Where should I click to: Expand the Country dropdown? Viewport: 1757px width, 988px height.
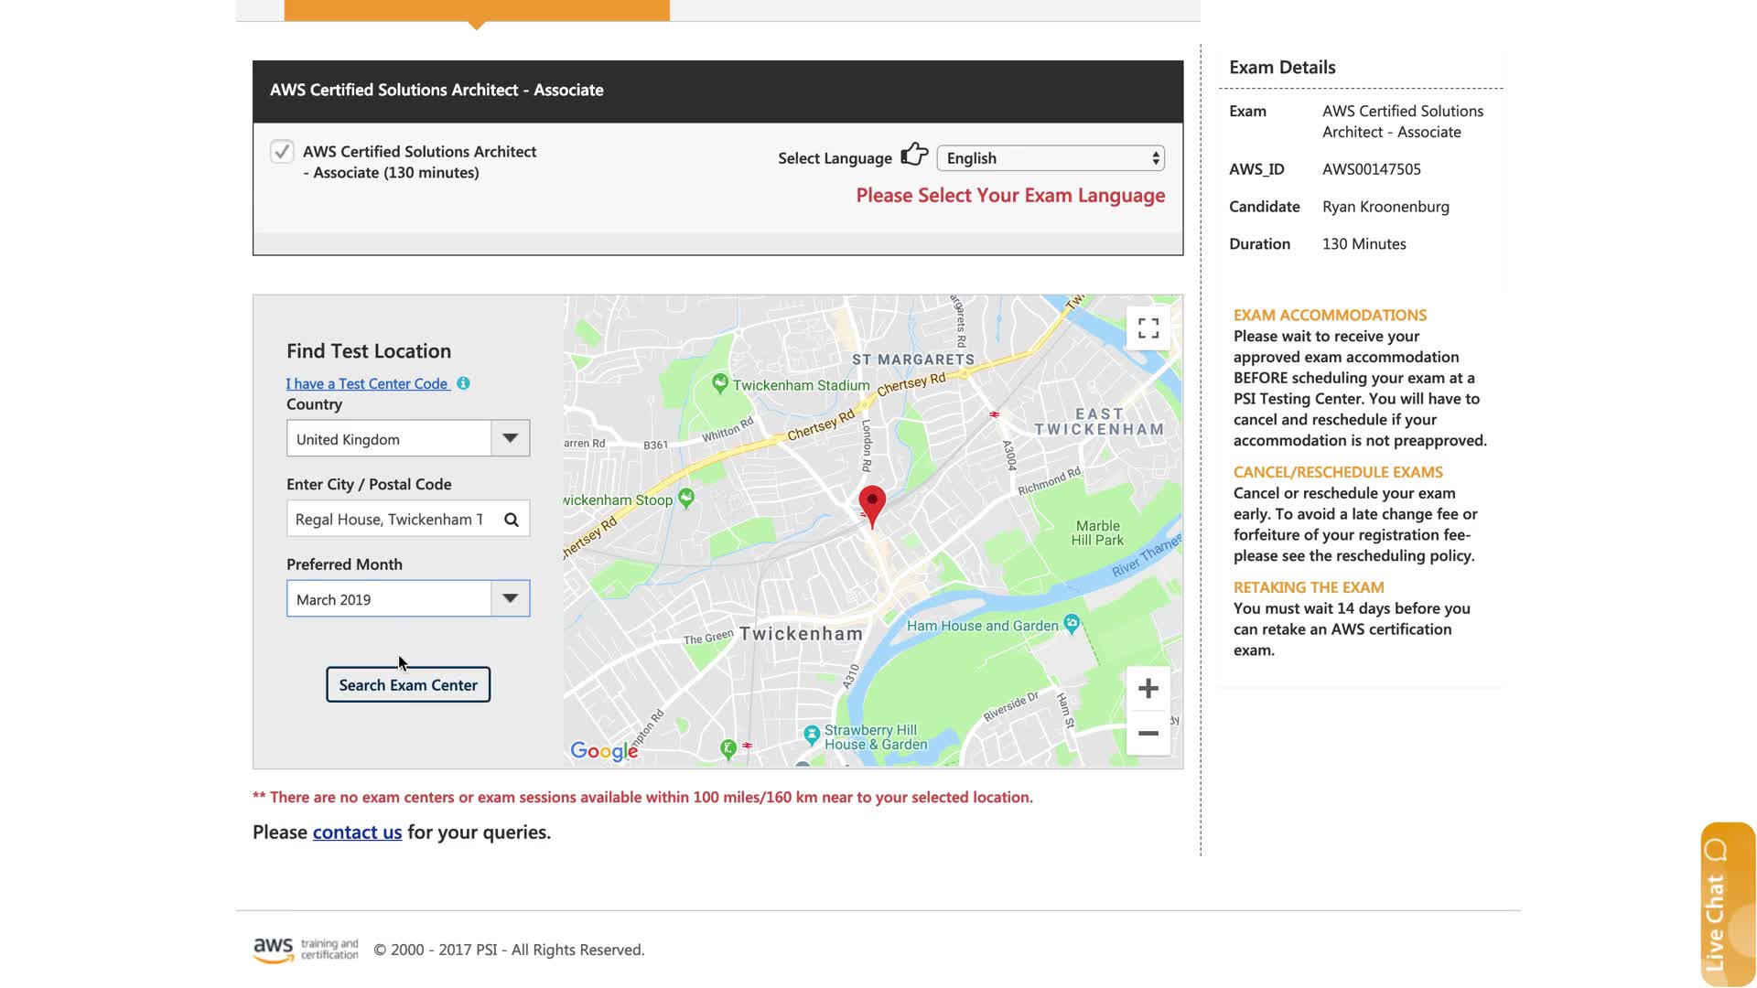pos(510,438)
